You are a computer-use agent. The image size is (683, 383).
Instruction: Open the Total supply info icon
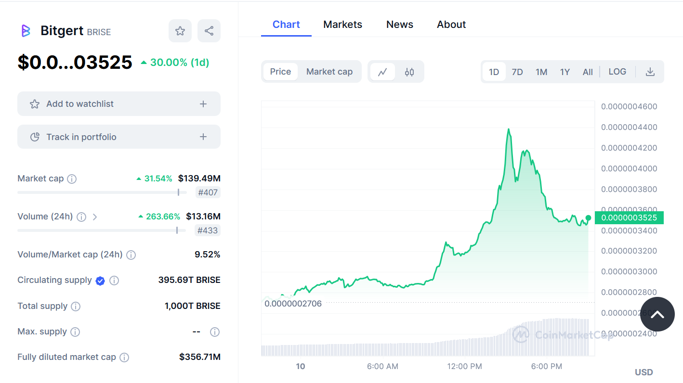(76, 306)
